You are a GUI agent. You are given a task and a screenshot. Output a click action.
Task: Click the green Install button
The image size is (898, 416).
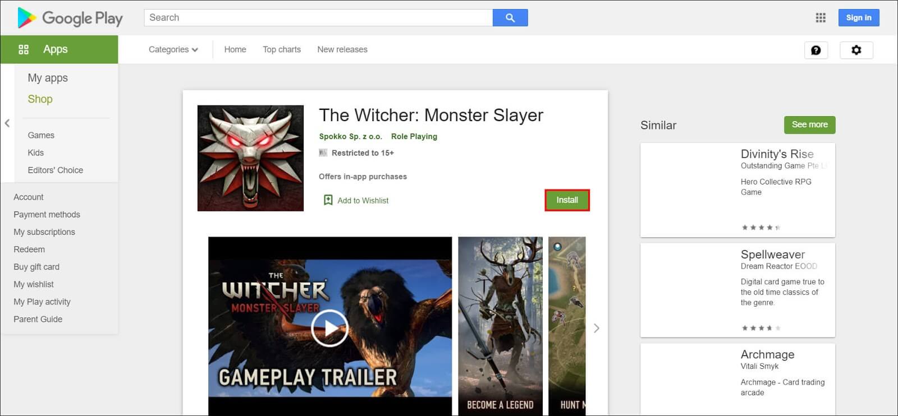[567, 200]
